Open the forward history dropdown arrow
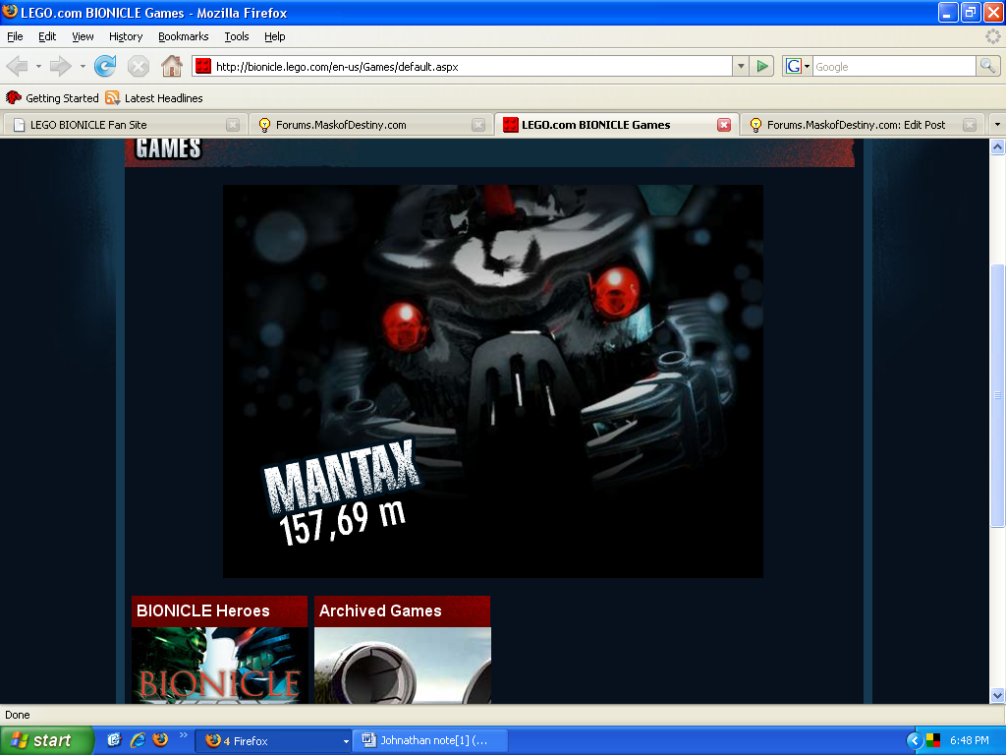The image size is (1006, 755). tap(83, 66)
